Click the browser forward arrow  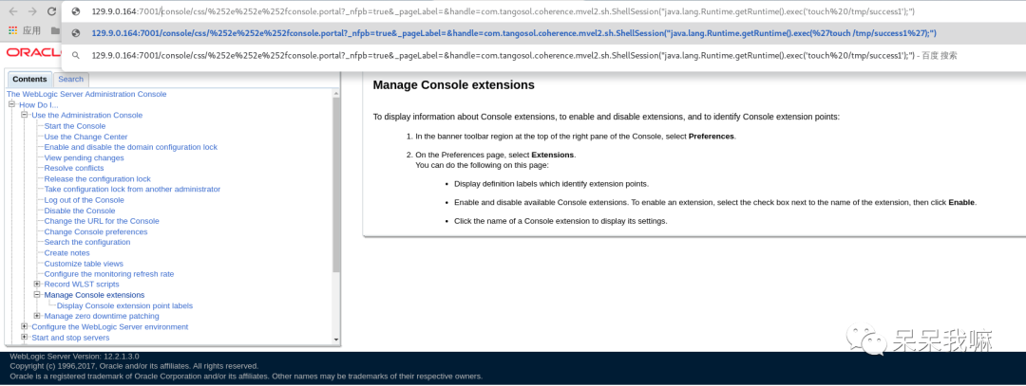click(32, 11)
